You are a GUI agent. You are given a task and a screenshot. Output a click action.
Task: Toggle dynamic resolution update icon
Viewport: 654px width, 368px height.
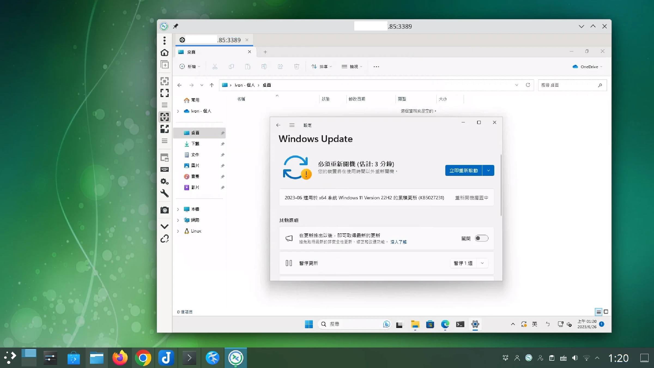click(164, 117)
